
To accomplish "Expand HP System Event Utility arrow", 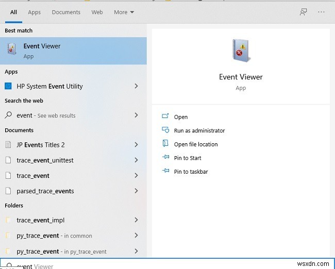I will (136, 86).
